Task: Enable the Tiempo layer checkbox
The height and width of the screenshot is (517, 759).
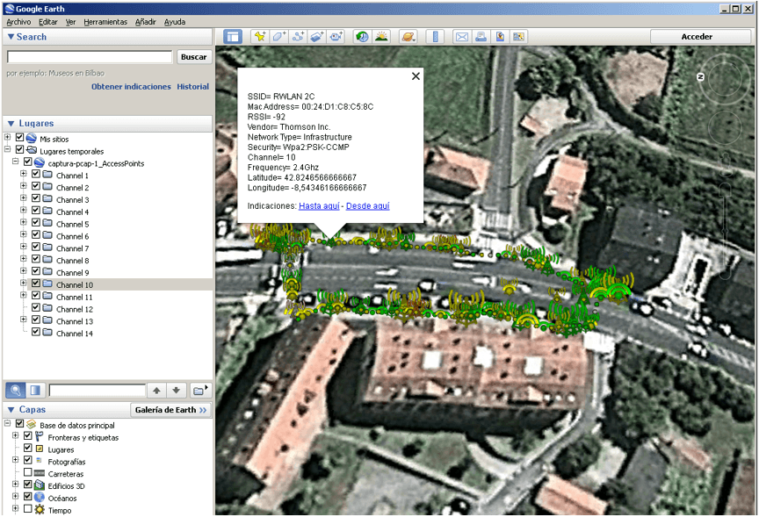Action: point(27,509)
